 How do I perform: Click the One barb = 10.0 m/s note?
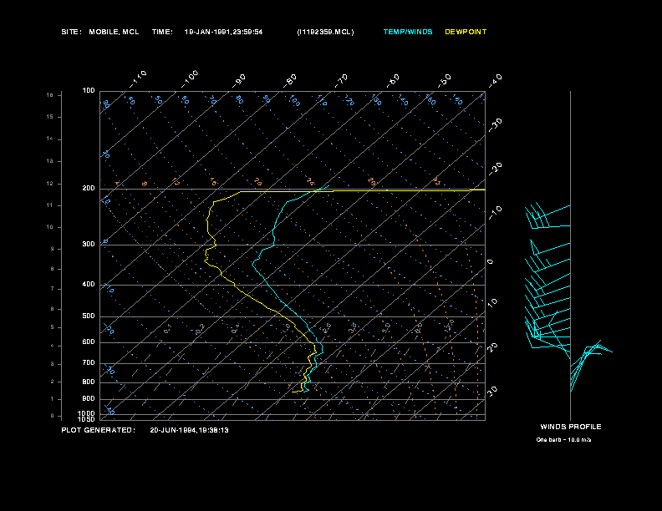[x=563, y=440]
